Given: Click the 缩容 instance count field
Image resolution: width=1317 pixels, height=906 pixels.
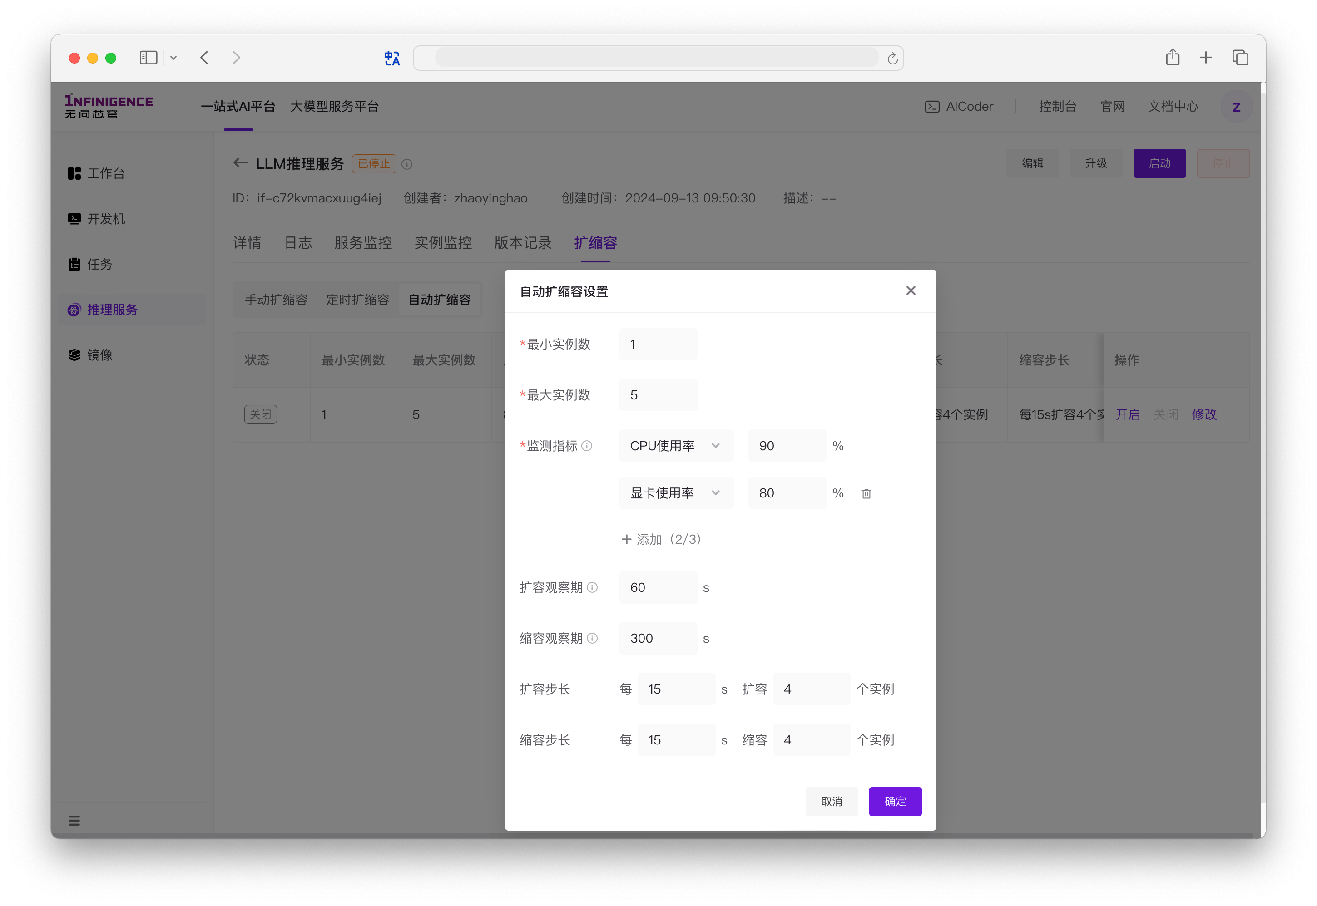Looking at the screenshot, I should [812, 740].
